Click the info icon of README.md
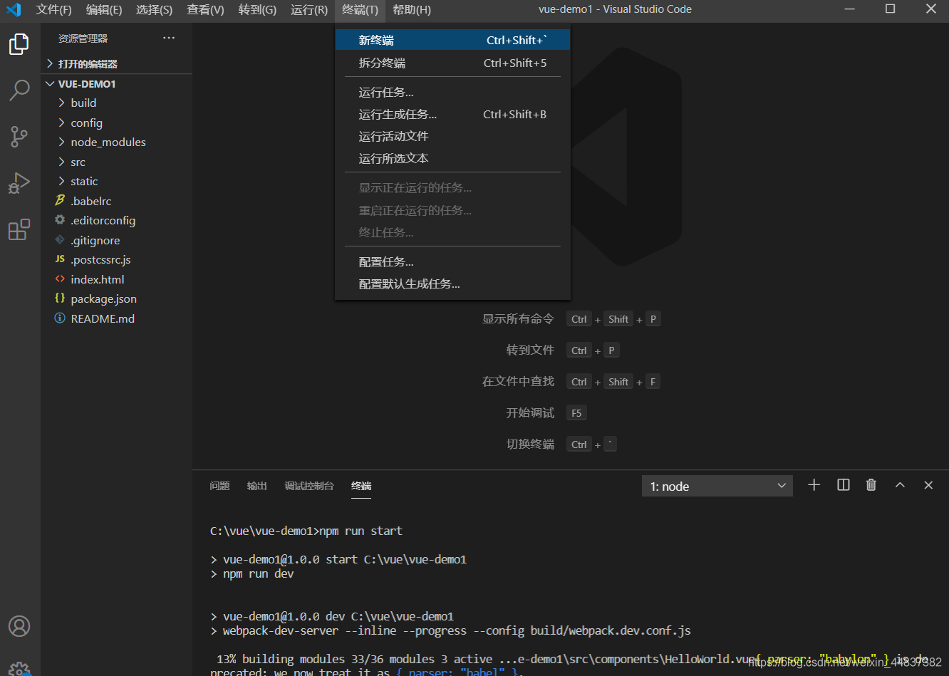Viewport: 949px width, 676px height. [60, 318]
